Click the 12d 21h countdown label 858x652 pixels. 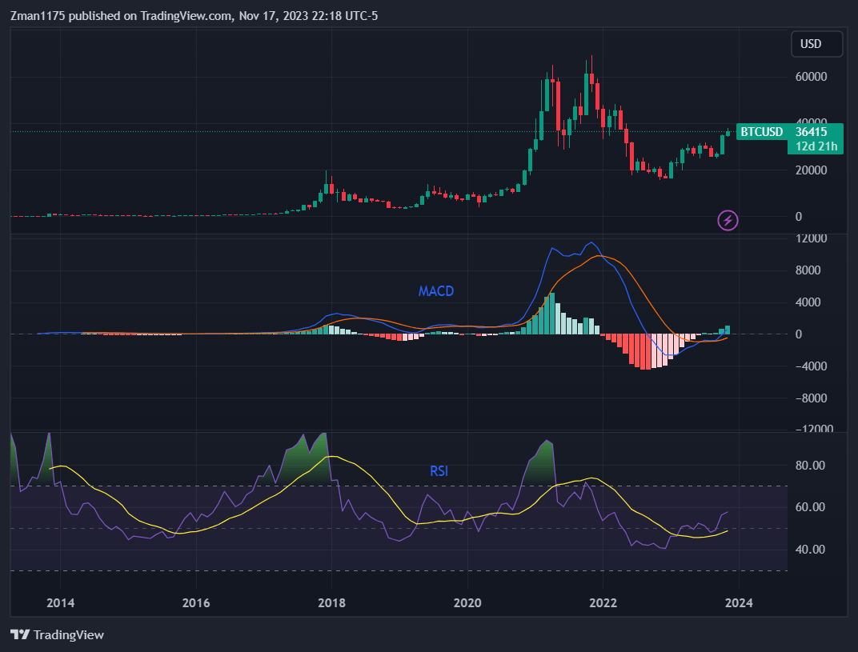816,146
